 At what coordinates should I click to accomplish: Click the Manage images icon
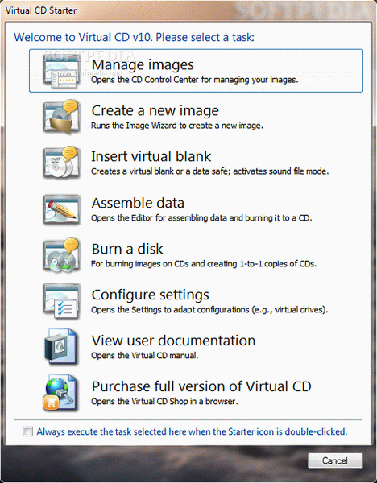click(62, 71)
